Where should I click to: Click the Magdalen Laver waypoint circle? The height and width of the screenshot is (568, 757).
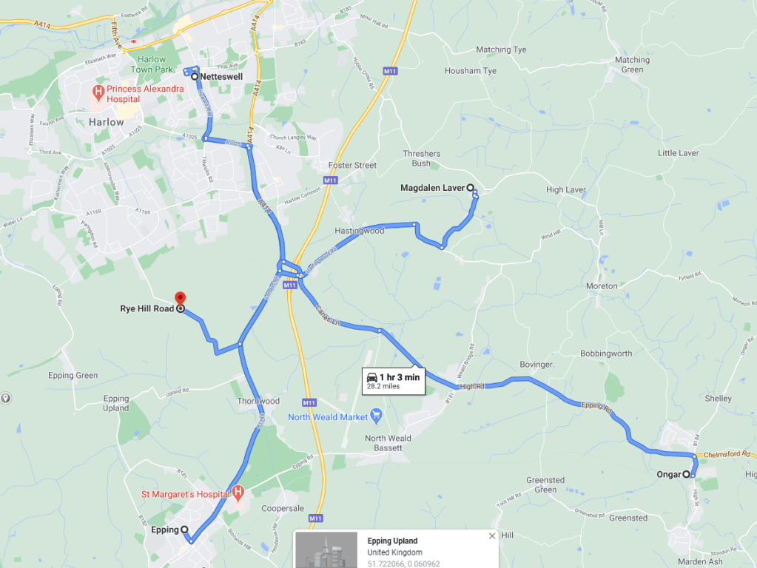(x=470, y=188)
